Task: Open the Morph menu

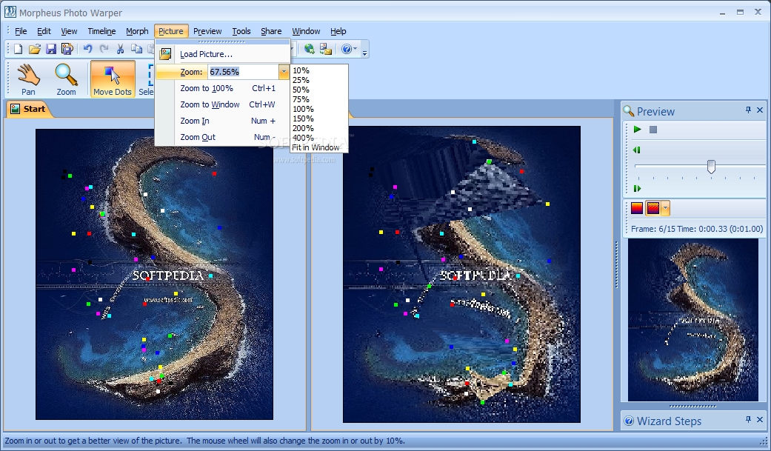Action: click(x=137, y=31)
